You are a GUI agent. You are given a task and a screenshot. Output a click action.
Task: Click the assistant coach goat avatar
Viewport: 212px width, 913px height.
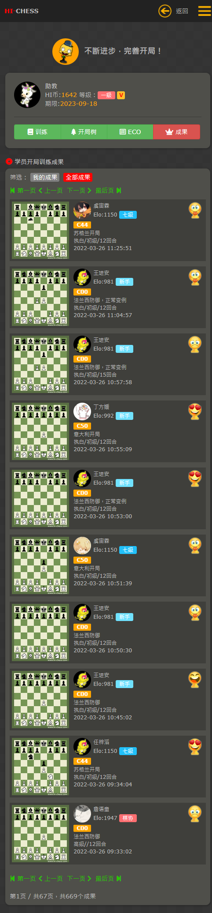[x=27, y=95]
